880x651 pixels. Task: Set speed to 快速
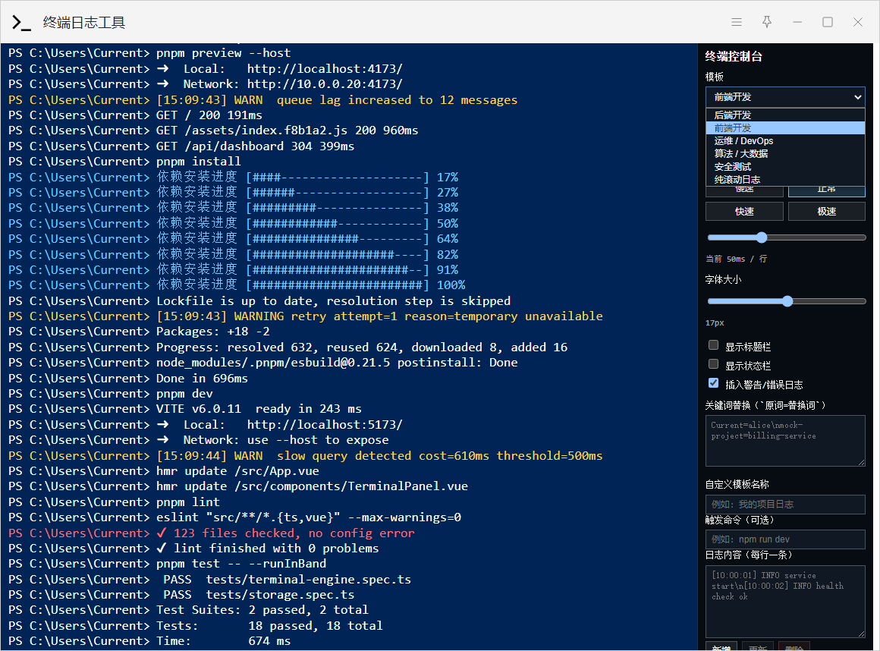click(x=744, y=212)
